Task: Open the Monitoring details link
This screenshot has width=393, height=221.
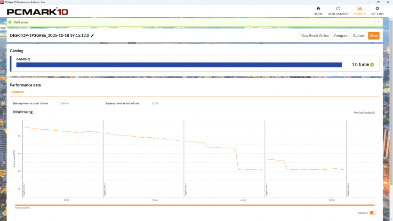Action: click(364, 113)
